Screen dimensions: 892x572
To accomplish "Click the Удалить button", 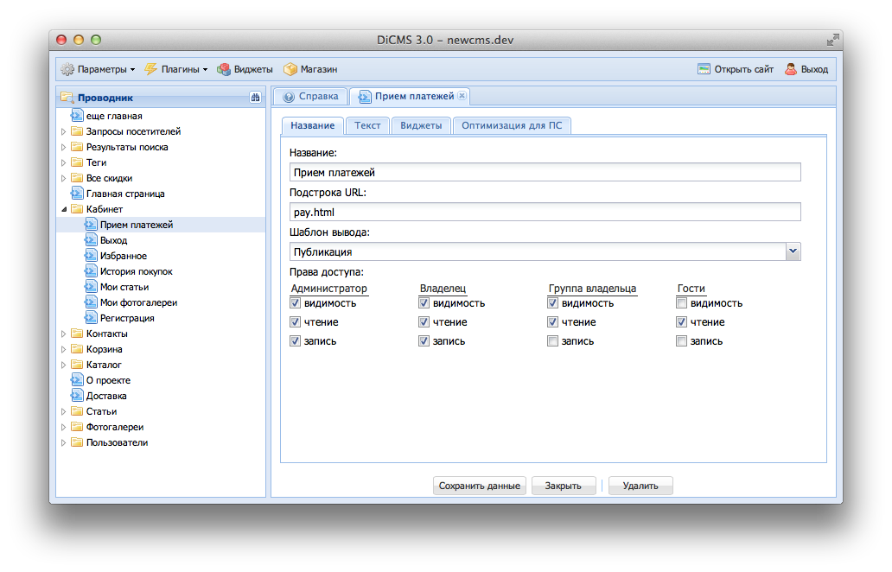I will [x=640, y=486].
